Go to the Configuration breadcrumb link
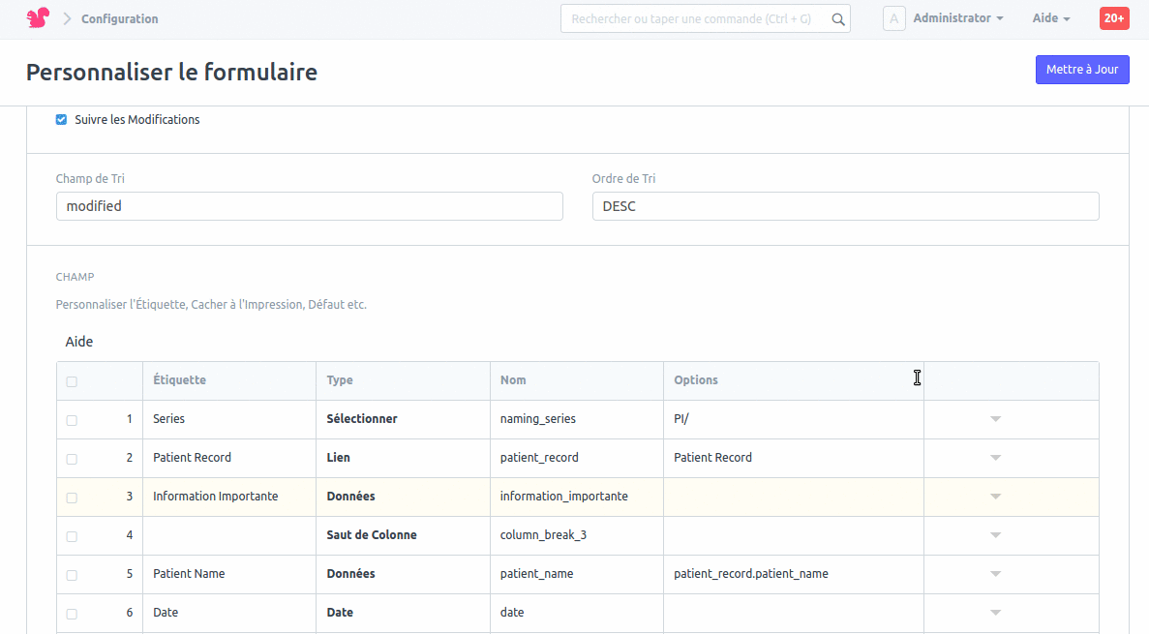The image size is (1149, 634). 119,19
